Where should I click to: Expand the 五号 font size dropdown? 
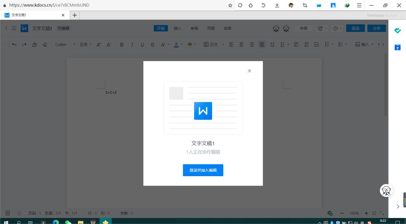[85, 45]
